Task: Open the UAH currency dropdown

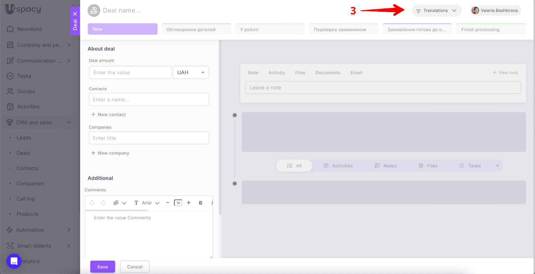Action: [191, 72]
